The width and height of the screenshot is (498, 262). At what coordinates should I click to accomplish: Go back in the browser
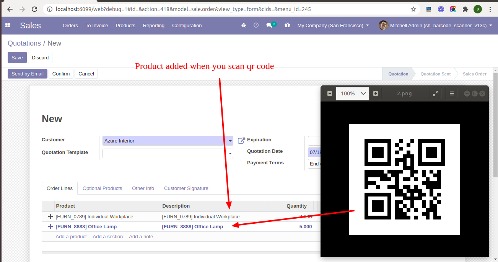coord(10,9)
